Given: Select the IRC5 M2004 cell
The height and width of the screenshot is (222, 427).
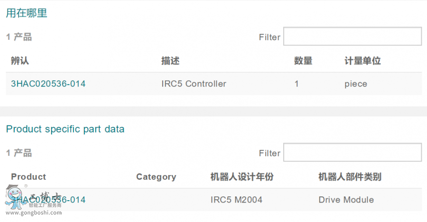Looking at the screenshot, I should 236,200.
